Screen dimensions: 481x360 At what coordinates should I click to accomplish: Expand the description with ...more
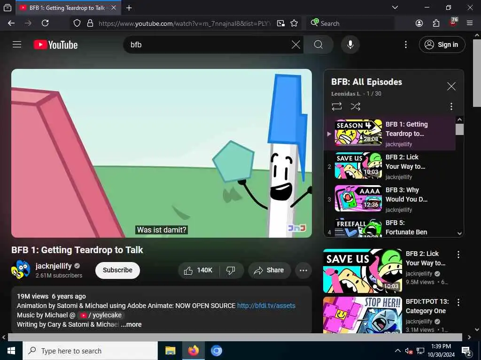132,324
